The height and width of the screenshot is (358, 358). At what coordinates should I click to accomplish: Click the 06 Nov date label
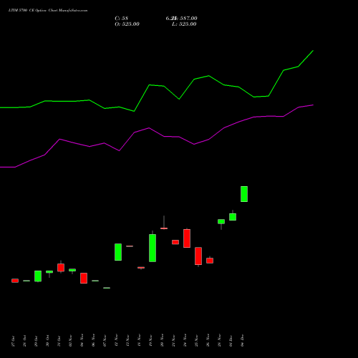click(94, 341)
